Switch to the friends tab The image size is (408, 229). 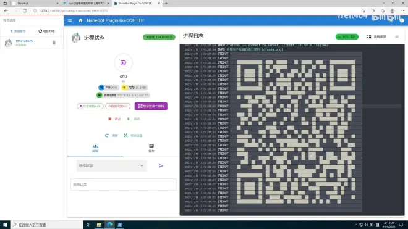151,148
